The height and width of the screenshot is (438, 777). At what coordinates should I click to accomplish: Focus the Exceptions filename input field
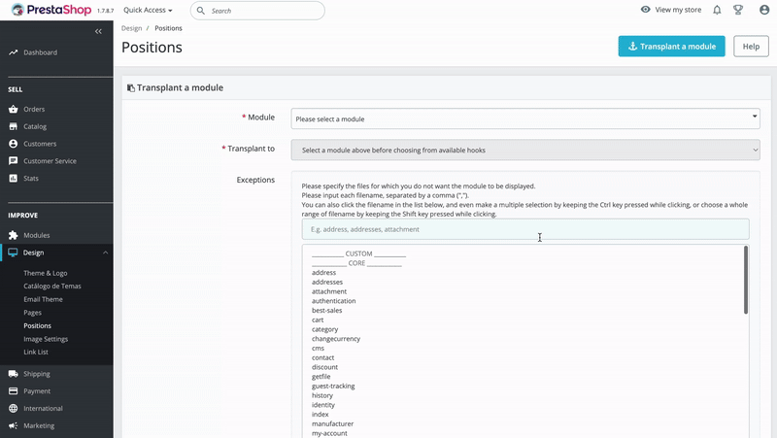coord(525,229)
